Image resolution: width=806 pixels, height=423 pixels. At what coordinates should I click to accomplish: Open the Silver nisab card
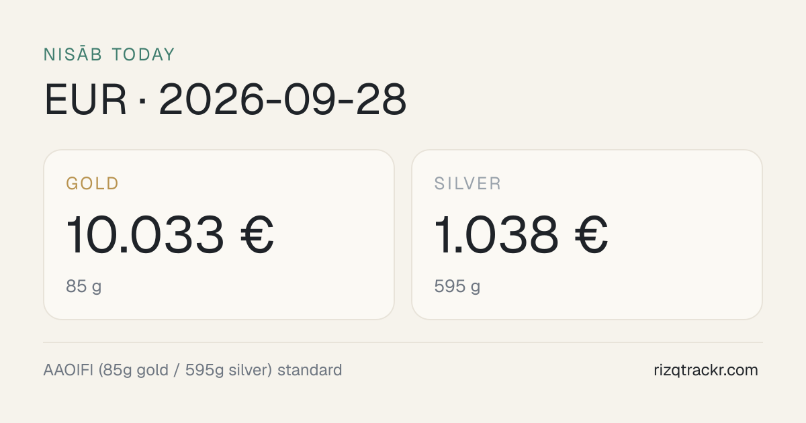coord(587,234)
